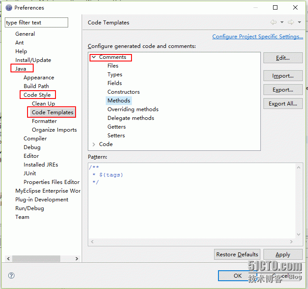The height and width of the screenshot is (289, 308).
Task: Click ${tags} text in Pattern area
Action: click(x=111, y=175)
